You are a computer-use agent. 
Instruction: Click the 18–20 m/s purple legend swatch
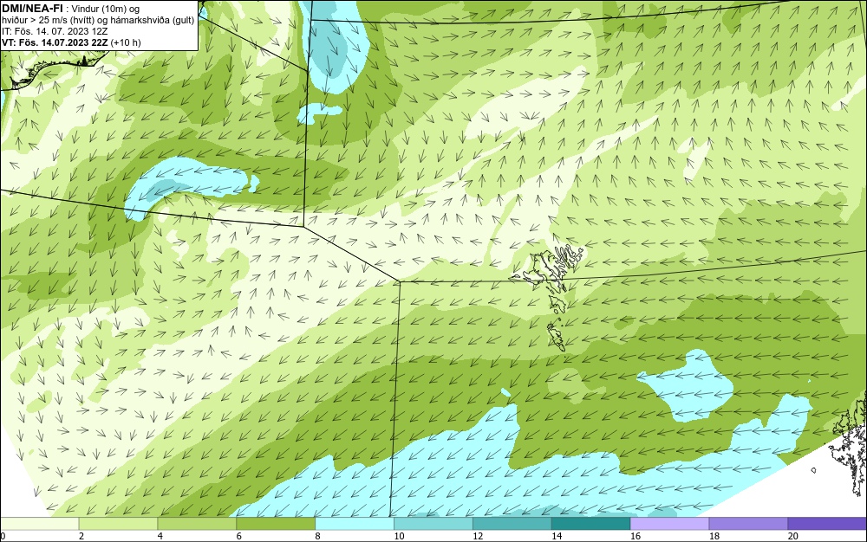point(748,524)
